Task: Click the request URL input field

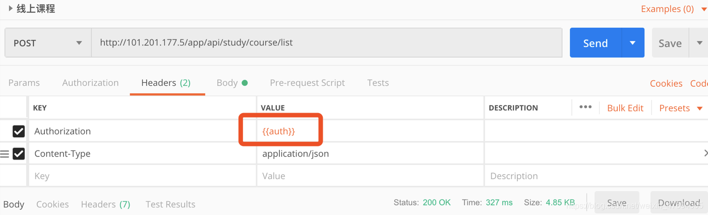Action: pos(326,43)
